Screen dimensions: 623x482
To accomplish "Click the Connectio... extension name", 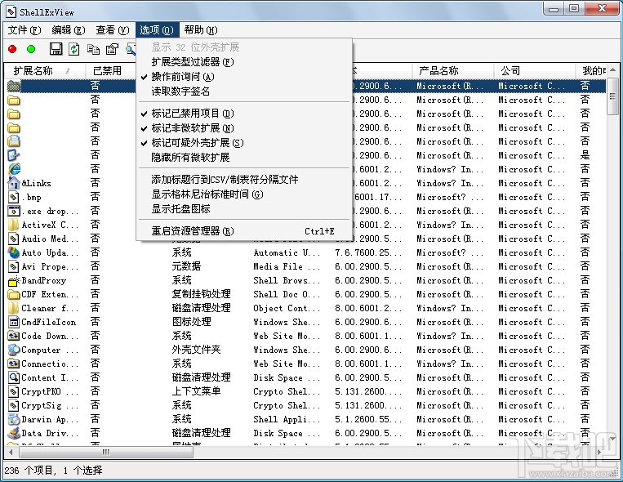I will click(x=50, y=364).
